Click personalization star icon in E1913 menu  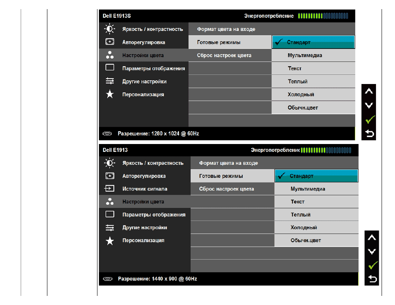point(110,241)
